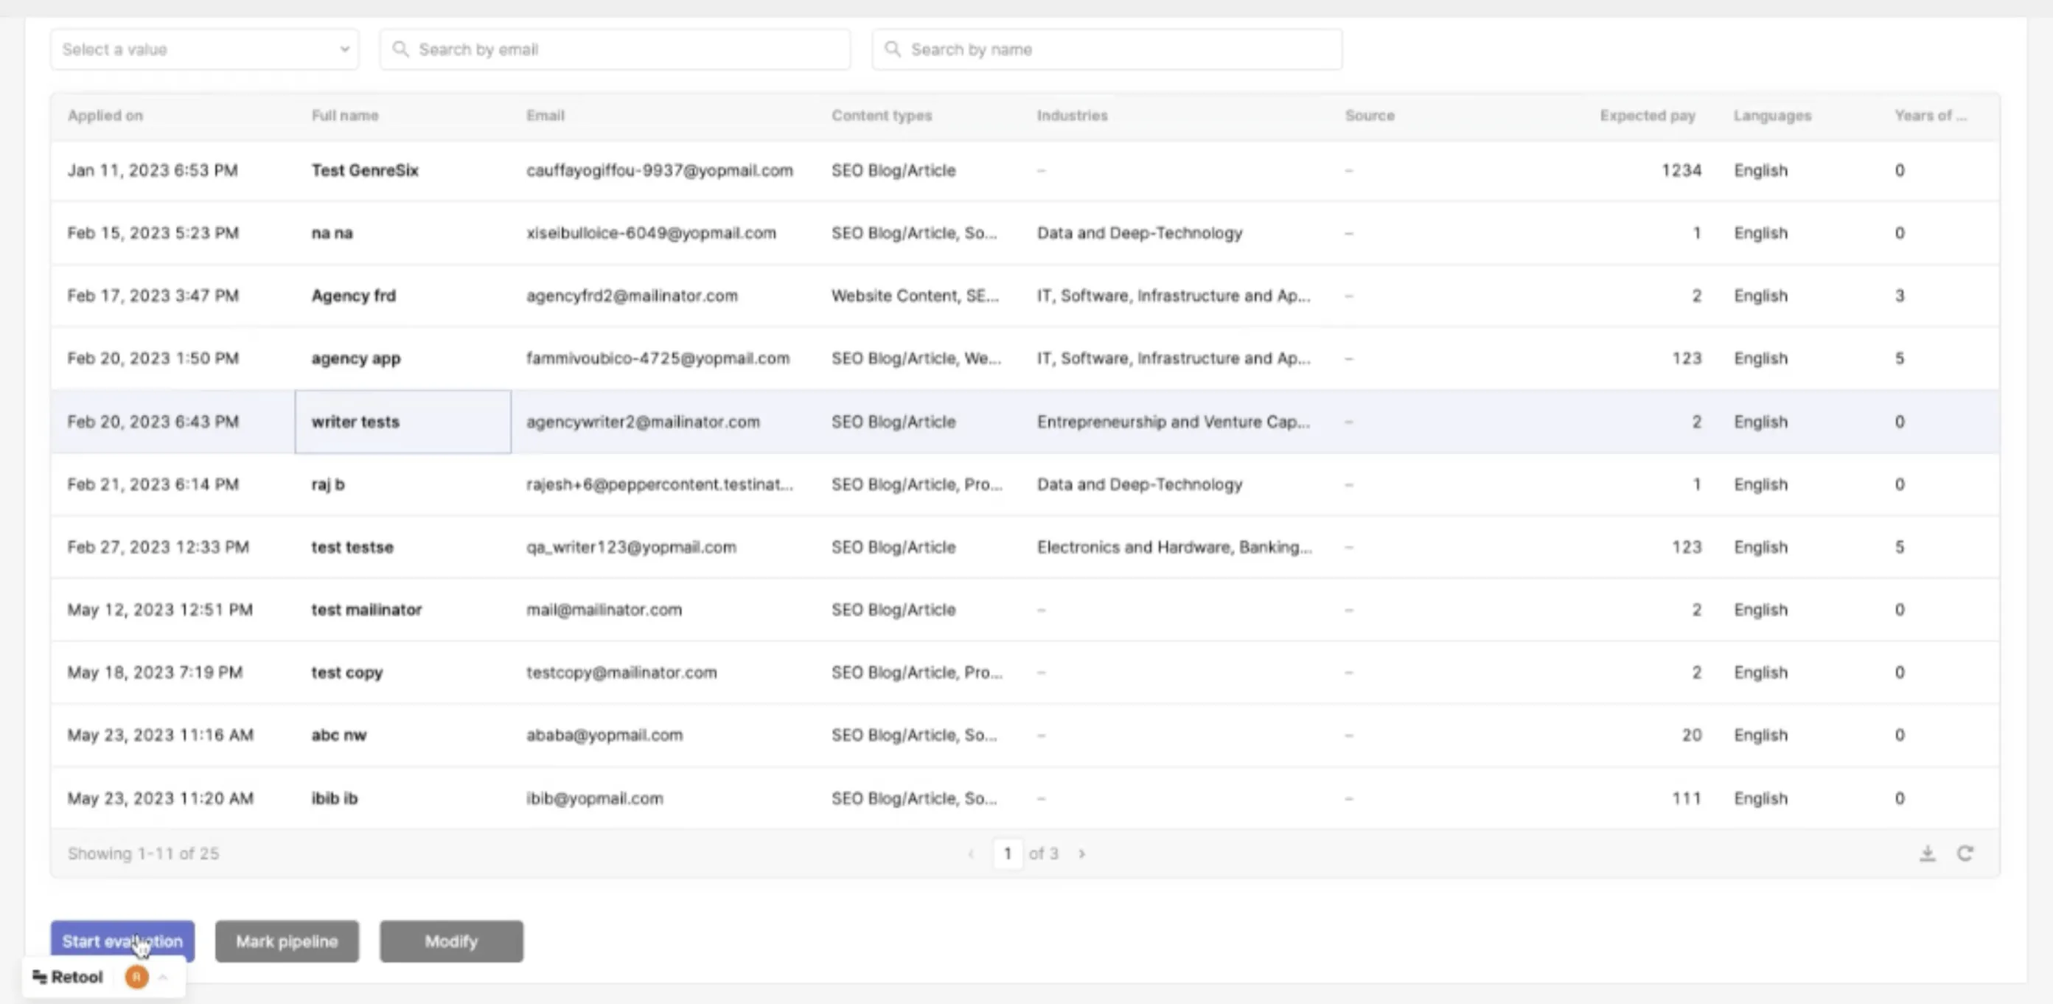Screen dimensions: 2053x1004
Task: Click email cauffayogiffou-9937@yopmail.com
Action: 659,170
